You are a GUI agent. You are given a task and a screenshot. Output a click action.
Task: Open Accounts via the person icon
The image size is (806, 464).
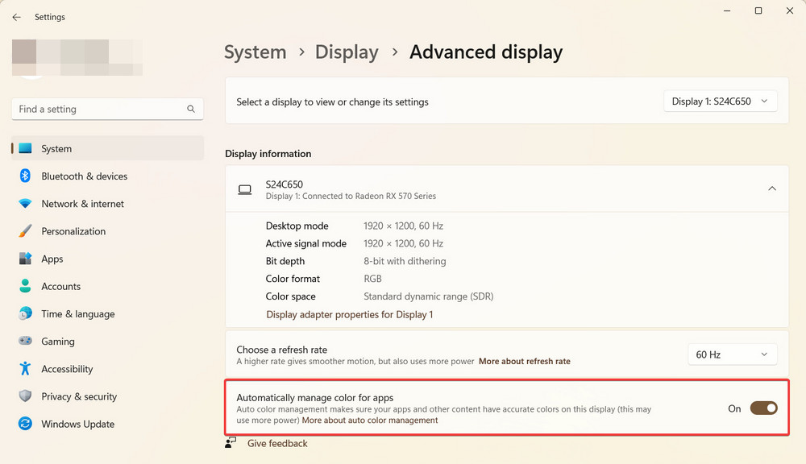click(25, 286)
